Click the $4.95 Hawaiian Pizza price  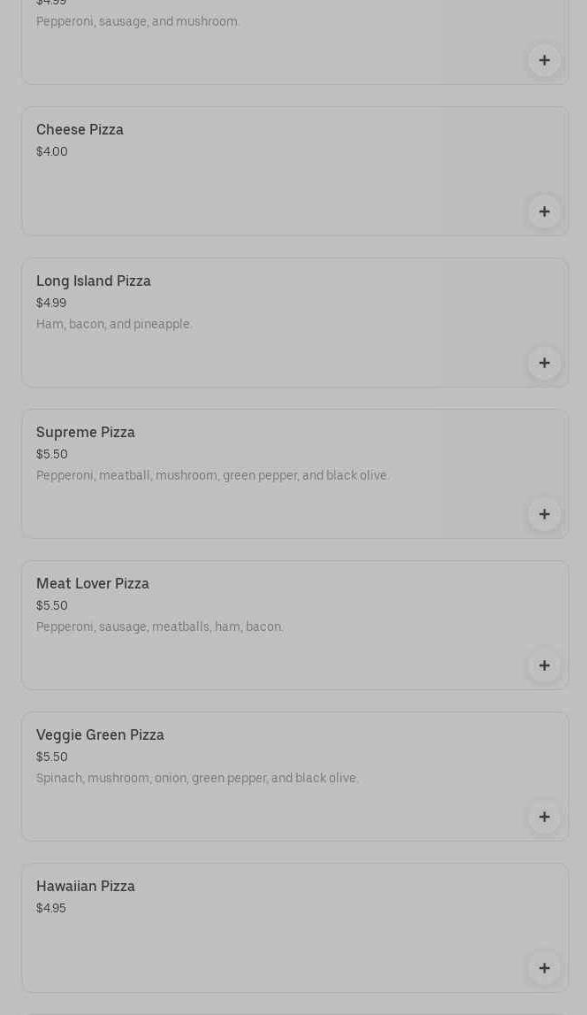(51, 909)
